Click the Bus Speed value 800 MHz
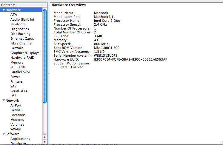The width and height of the screenshot is (223, 145). point(101,44)
